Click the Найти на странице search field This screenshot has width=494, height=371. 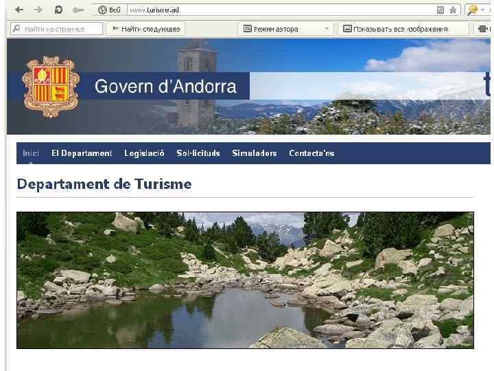pyautogui.click(x=57, y=29)
